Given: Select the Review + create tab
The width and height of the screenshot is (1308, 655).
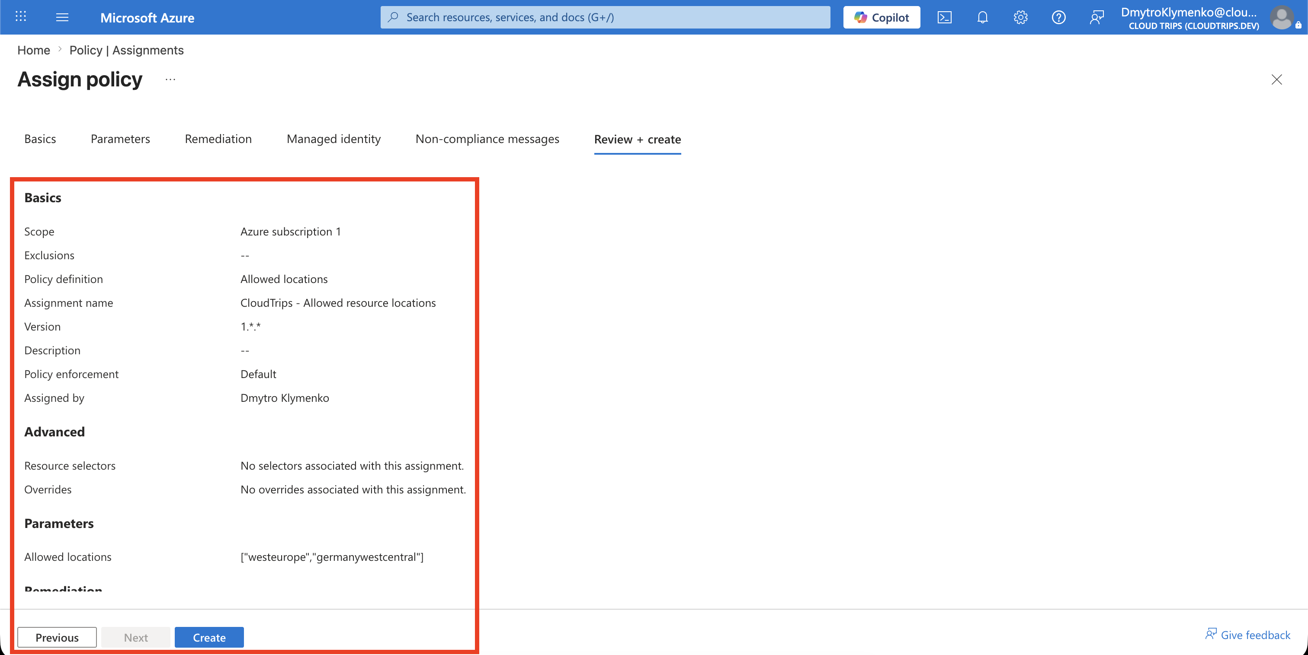Looking at the screenshot, I should pyautogui.click(x=637, y=140).
